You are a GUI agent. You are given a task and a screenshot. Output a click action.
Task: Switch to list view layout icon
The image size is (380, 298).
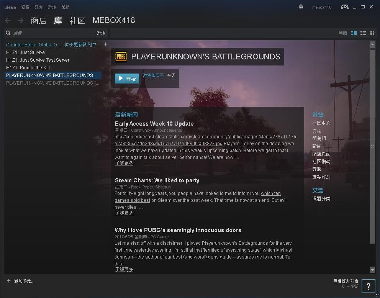point(363,33)
